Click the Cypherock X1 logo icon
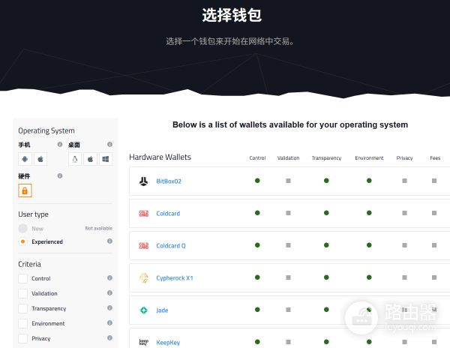The height and width of the screenshot is (348, 450). [x=143, y=277]
